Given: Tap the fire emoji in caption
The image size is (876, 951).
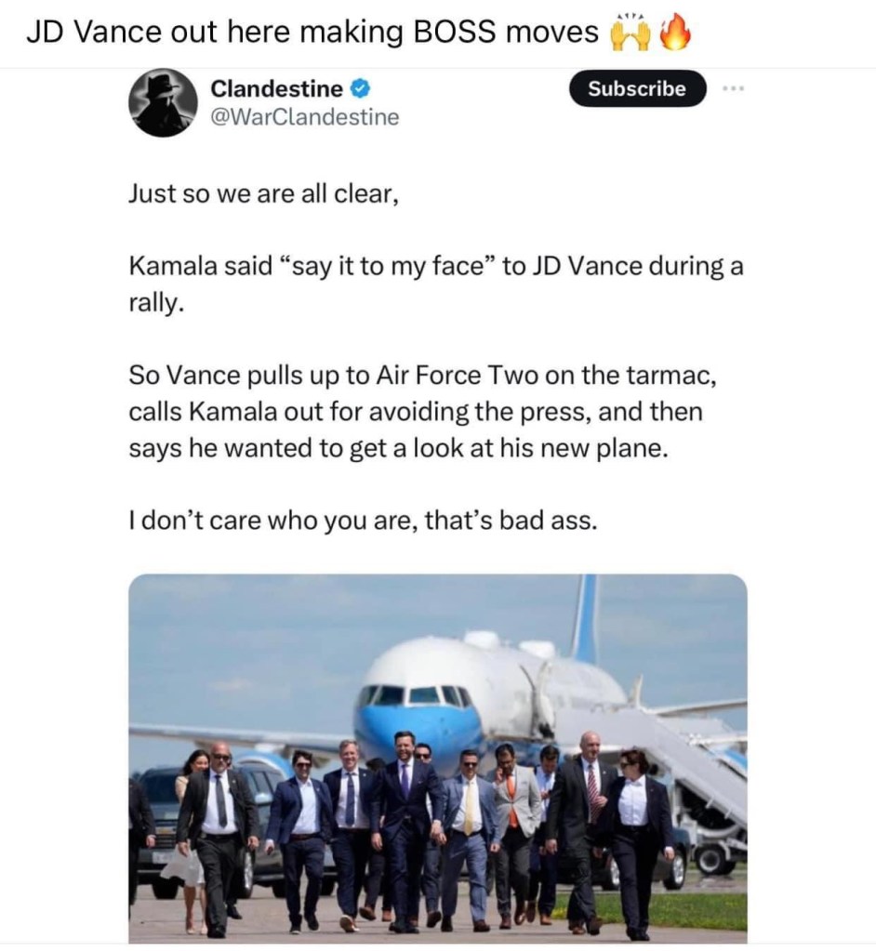Looking at the screenshot, I should click(675, 33).
